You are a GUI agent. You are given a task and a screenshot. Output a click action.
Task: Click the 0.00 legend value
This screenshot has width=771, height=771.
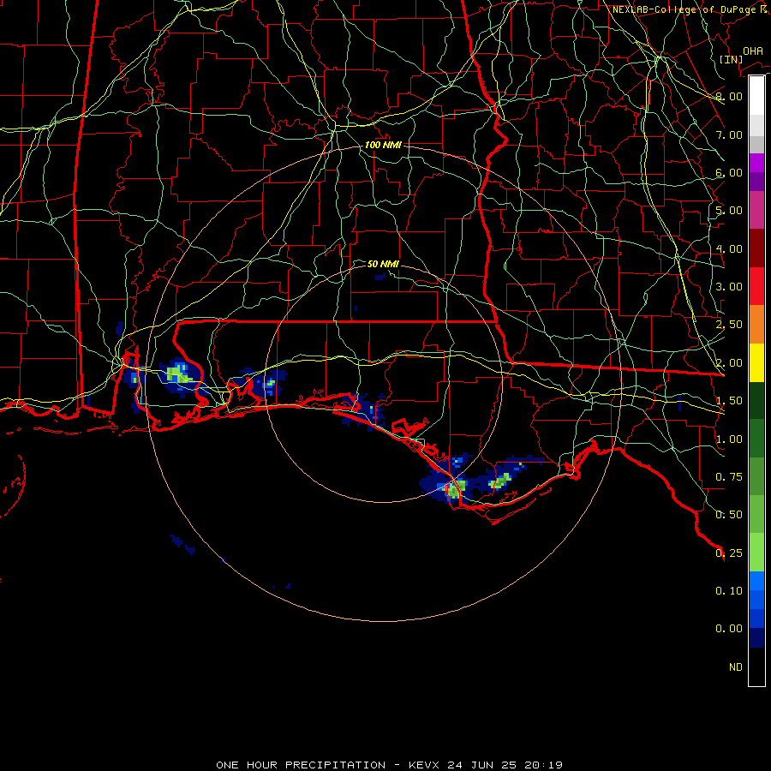[729, 629]
